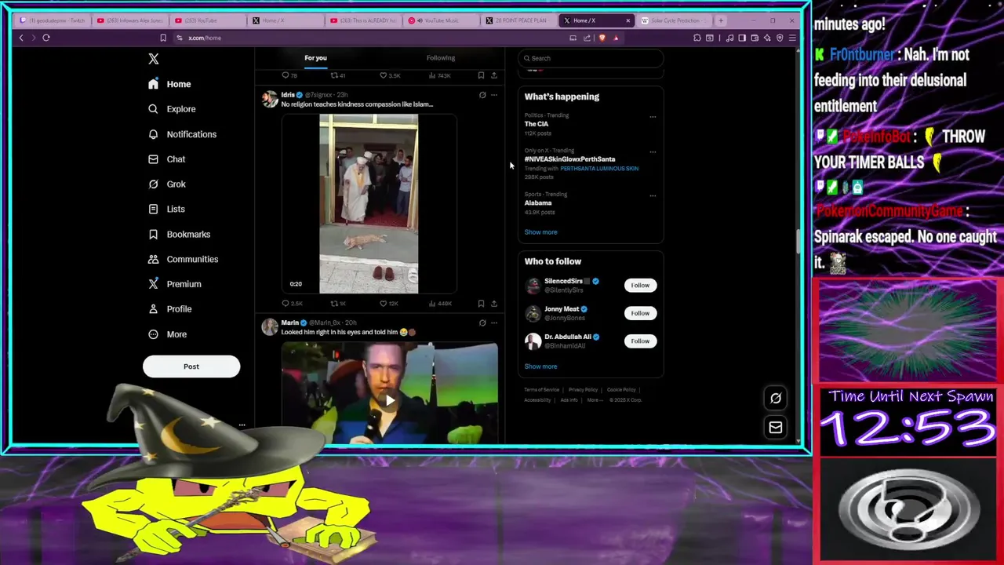Expand the More menu in sidebar
This screenshot has width=1004, height=565.
click(168, 334)
